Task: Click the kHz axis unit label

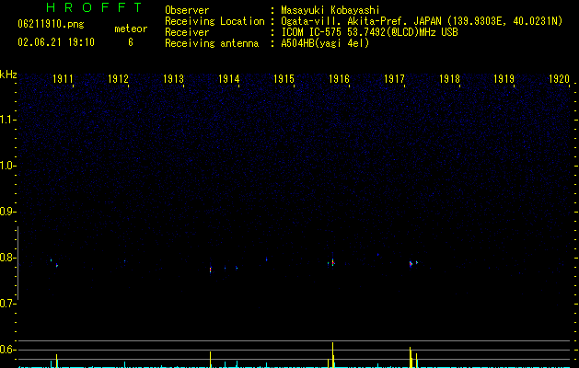Action: tap(8, 75)
